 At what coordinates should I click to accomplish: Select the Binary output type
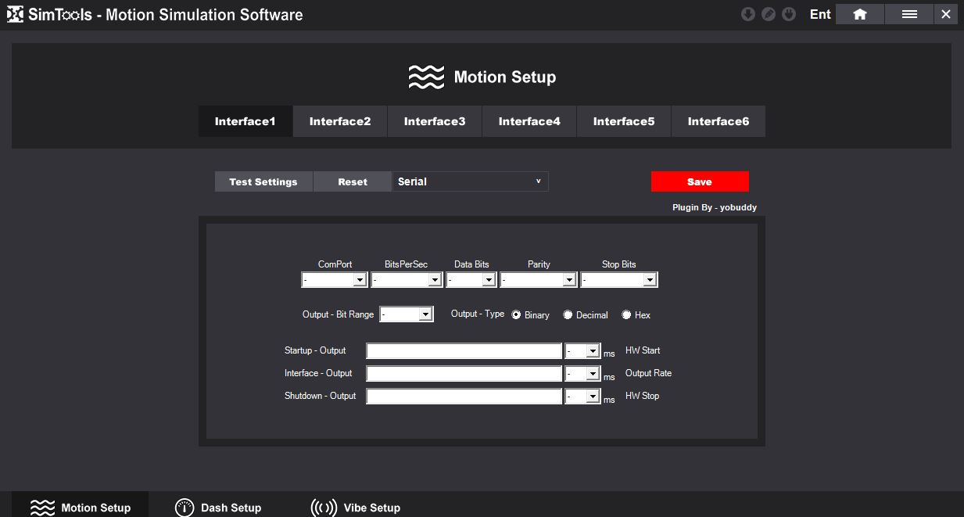pos(517,314)
